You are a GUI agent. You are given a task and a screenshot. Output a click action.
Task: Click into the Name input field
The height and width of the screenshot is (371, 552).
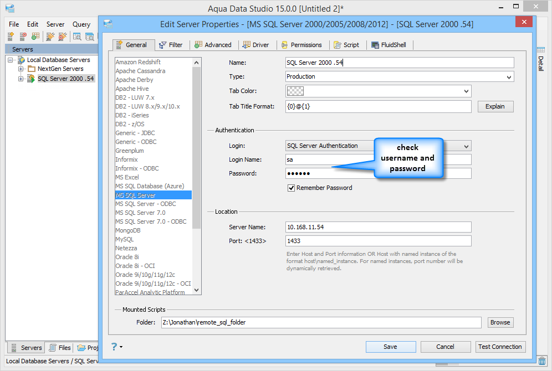pyautogui.click(x=400, y=63)
